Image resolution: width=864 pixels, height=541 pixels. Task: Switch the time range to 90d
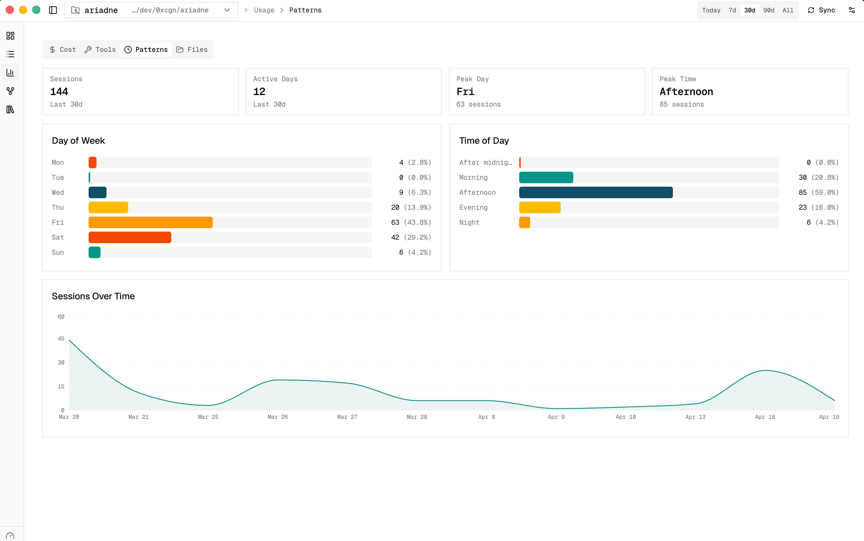click(x=768, y=10)
